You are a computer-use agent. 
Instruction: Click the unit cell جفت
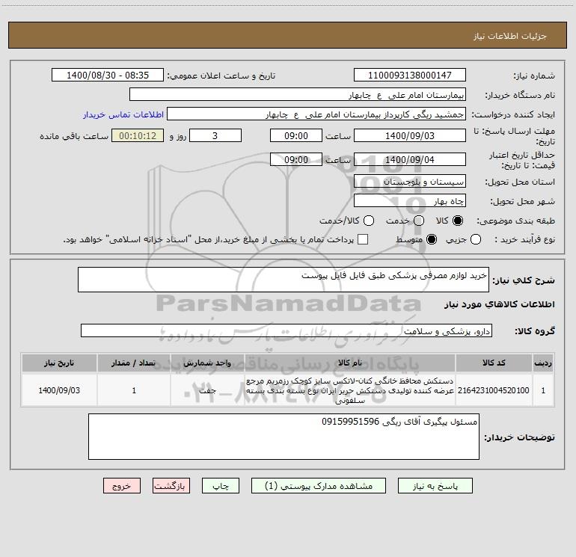tap(207, 390)
